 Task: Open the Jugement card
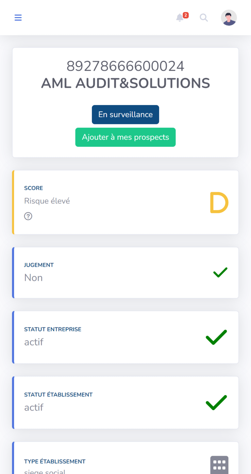pos(125,273)
